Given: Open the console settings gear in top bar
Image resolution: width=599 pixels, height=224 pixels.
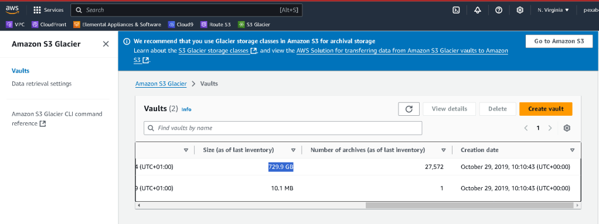Looking at the screenshot, I should [x=520, y=11].
